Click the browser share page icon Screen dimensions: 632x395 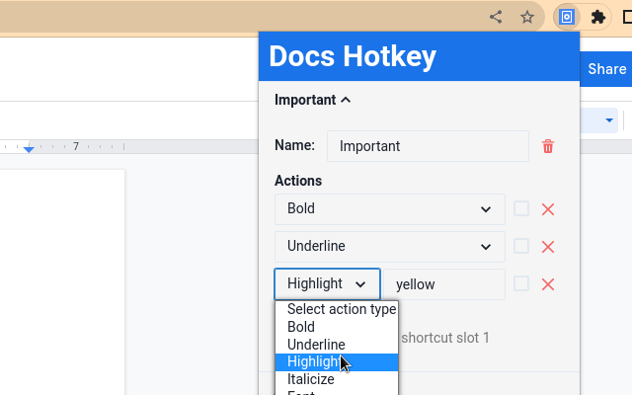[x=496, y=17]
